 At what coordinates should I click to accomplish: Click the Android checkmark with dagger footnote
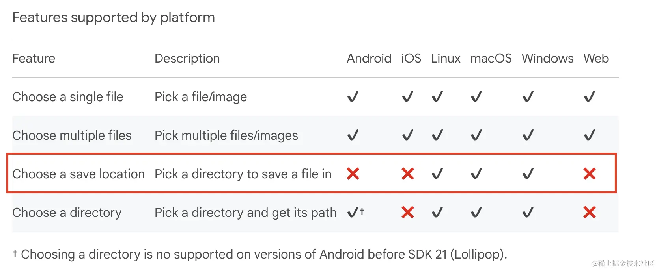(x=356, y=212)
